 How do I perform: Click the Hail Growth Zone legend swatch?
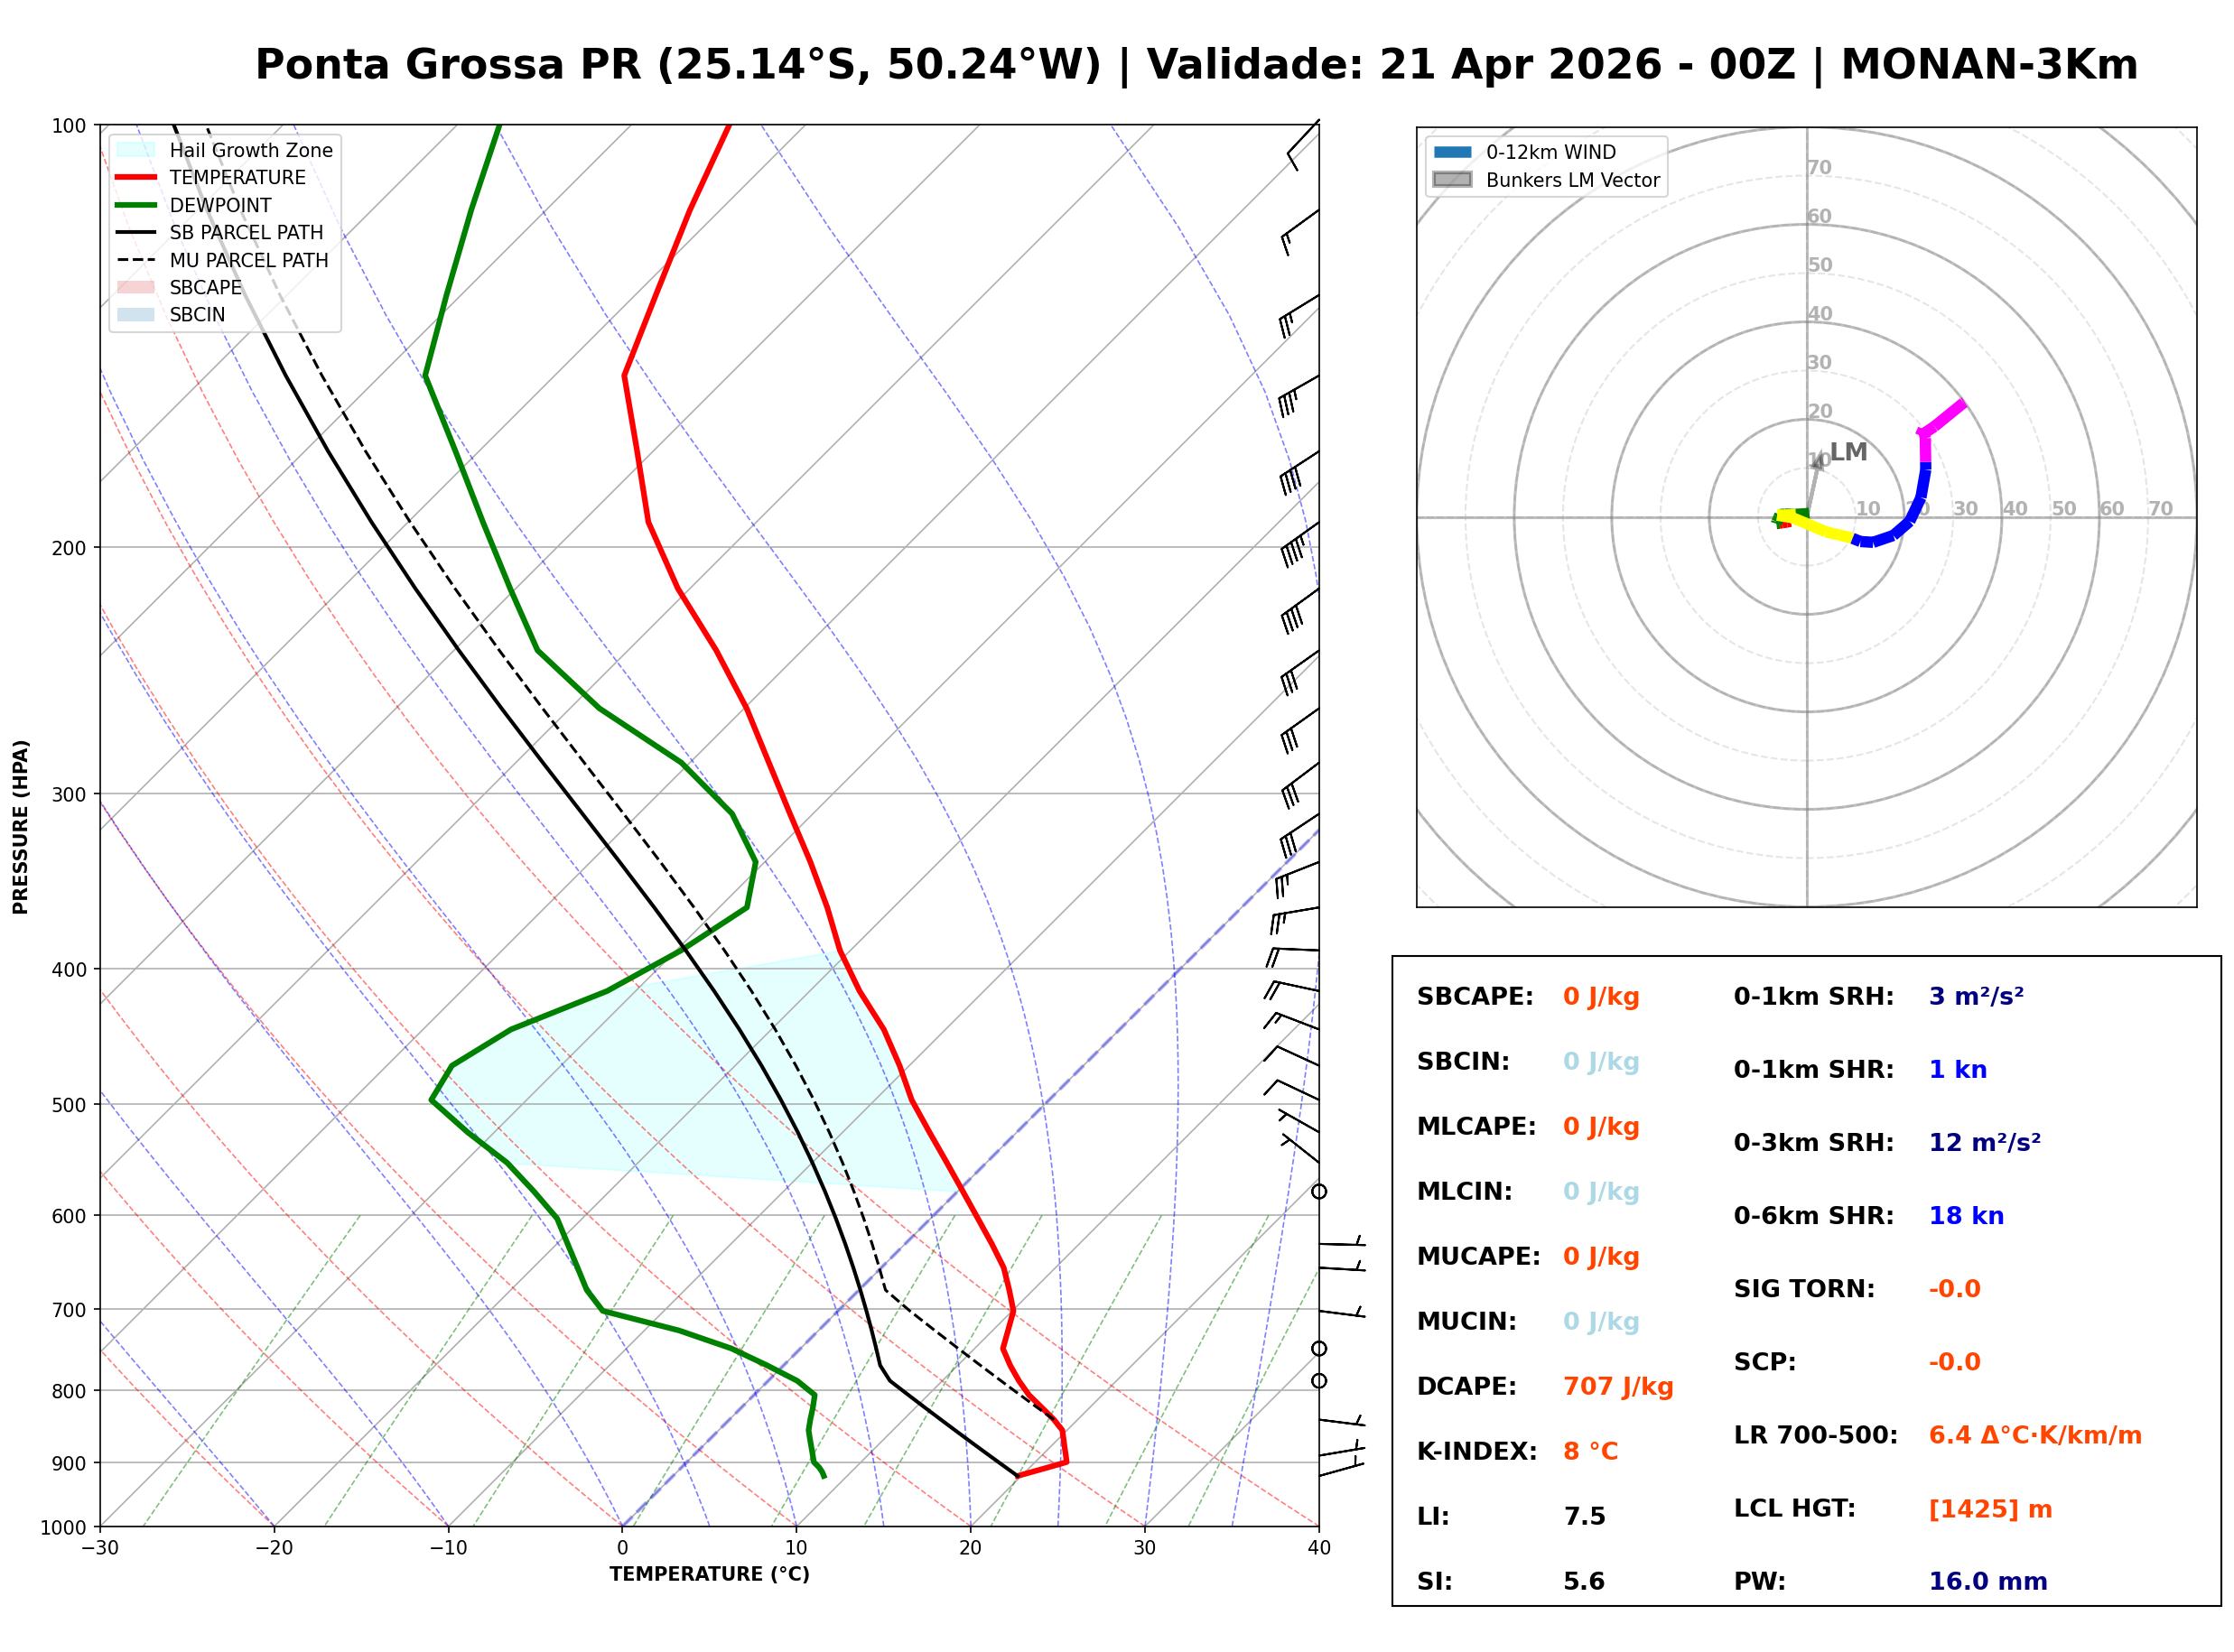tap(136, 150)
